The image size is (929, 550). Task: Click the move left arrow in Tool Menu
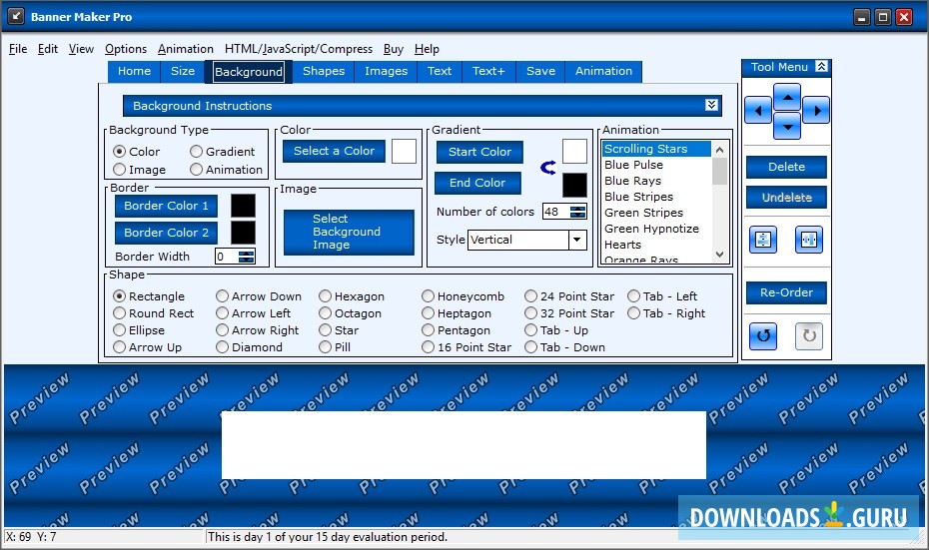click(758, 110)
